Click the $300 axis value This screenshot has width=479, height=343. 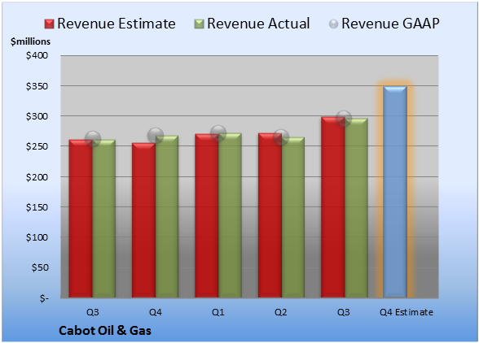pyautogui.click(x=37, y=116)
